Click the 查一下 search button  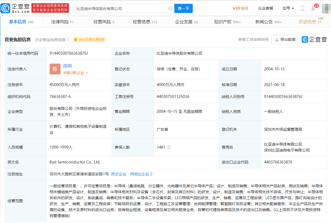(184, 8)
